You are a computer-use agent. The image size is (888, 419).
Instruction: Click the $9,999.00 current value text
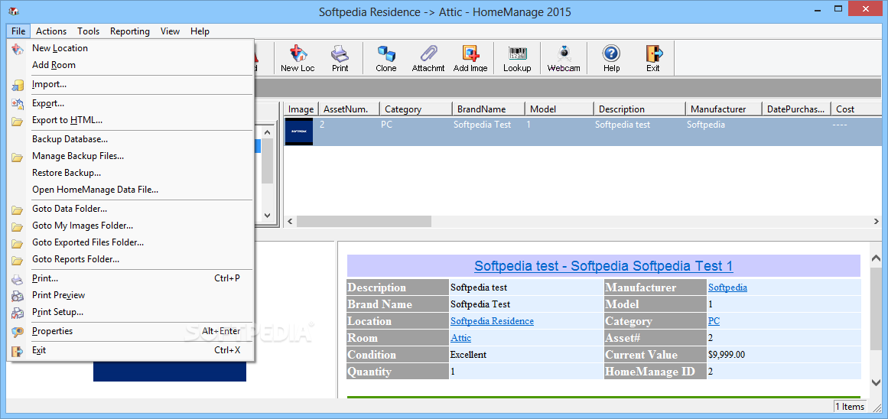coord(726,355)
